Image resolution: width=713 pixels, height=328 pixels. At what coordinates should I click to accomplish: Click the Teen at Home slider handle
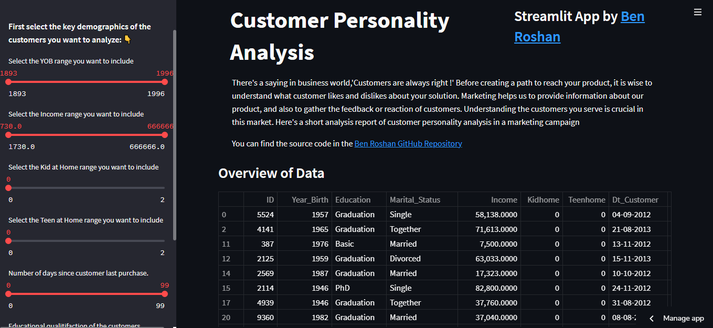8,241
